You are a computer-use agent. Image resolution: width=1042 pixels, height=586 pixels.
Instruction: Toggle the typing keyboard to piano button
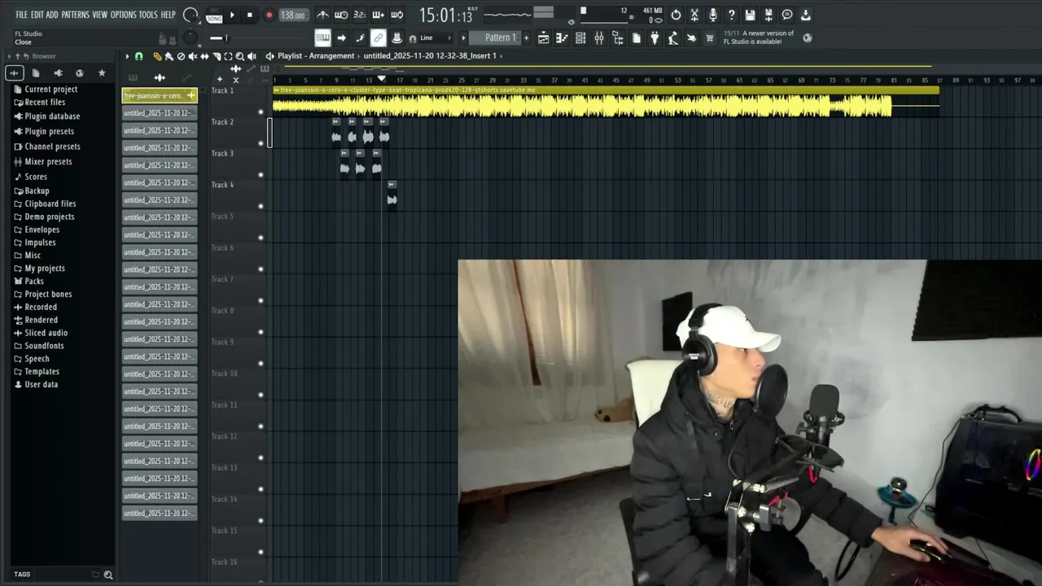(322, 37)
